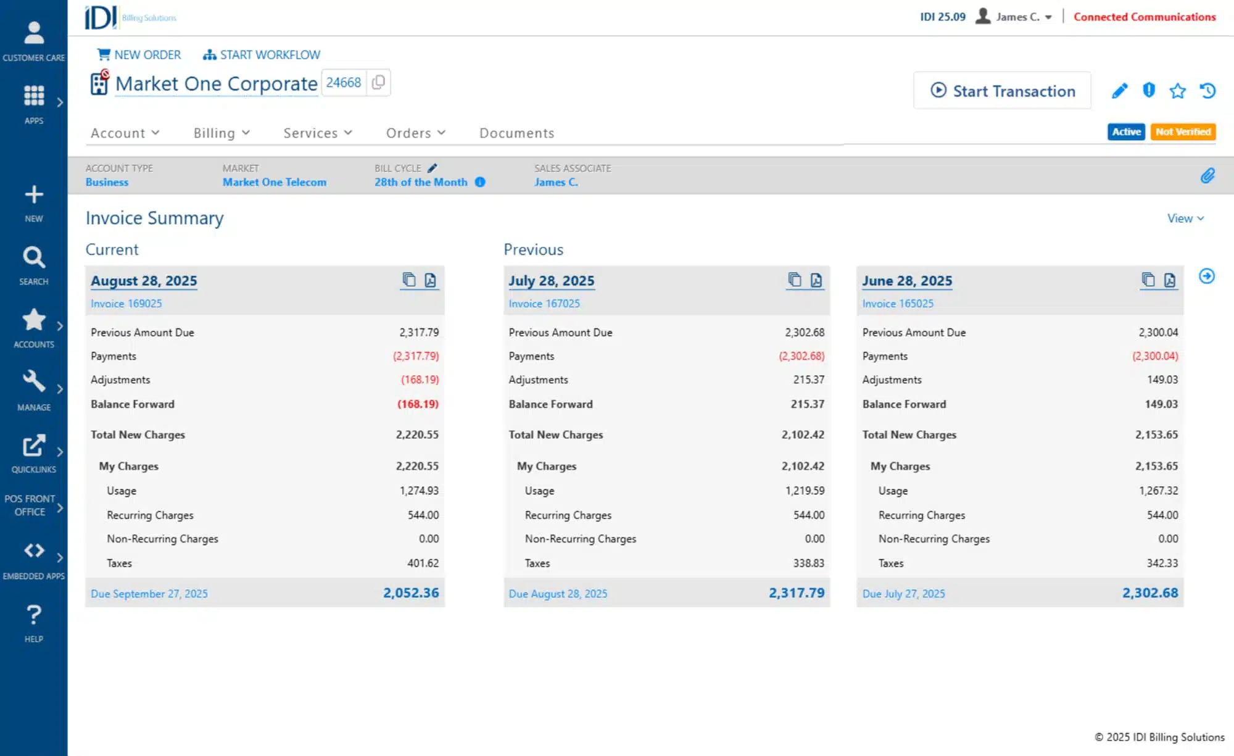The width and height of the screenshot is (1234, 756).
Task: Open PDF of the August 28 invoice
Action: [x=430, y=280]
